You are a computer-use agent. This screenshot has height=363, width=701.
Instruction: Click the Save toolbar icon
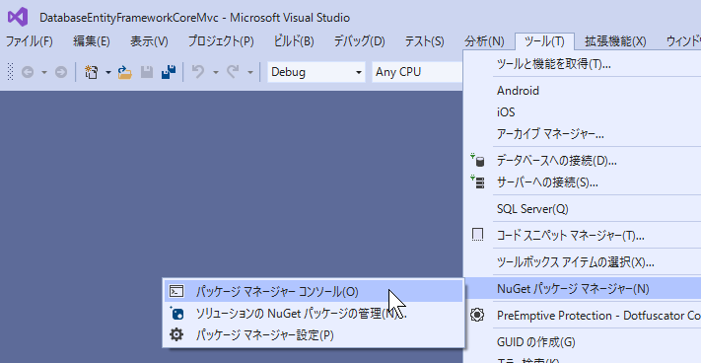point(147,72)
